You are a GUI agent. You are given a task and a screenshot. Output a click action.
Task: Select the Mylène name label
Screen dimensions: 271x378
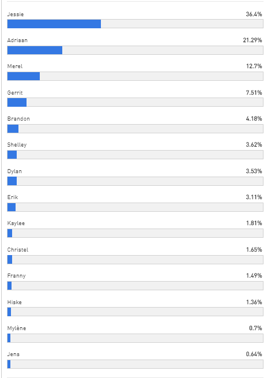point(17,328)
